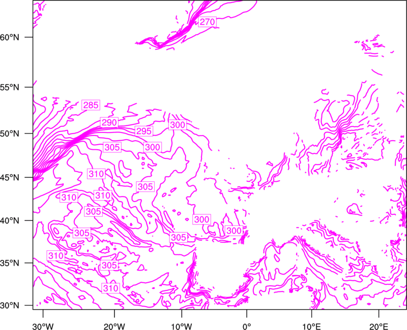The image size is (407, 330).
Task: Click the 40°N latitude axis label
Action: (10, 221)
